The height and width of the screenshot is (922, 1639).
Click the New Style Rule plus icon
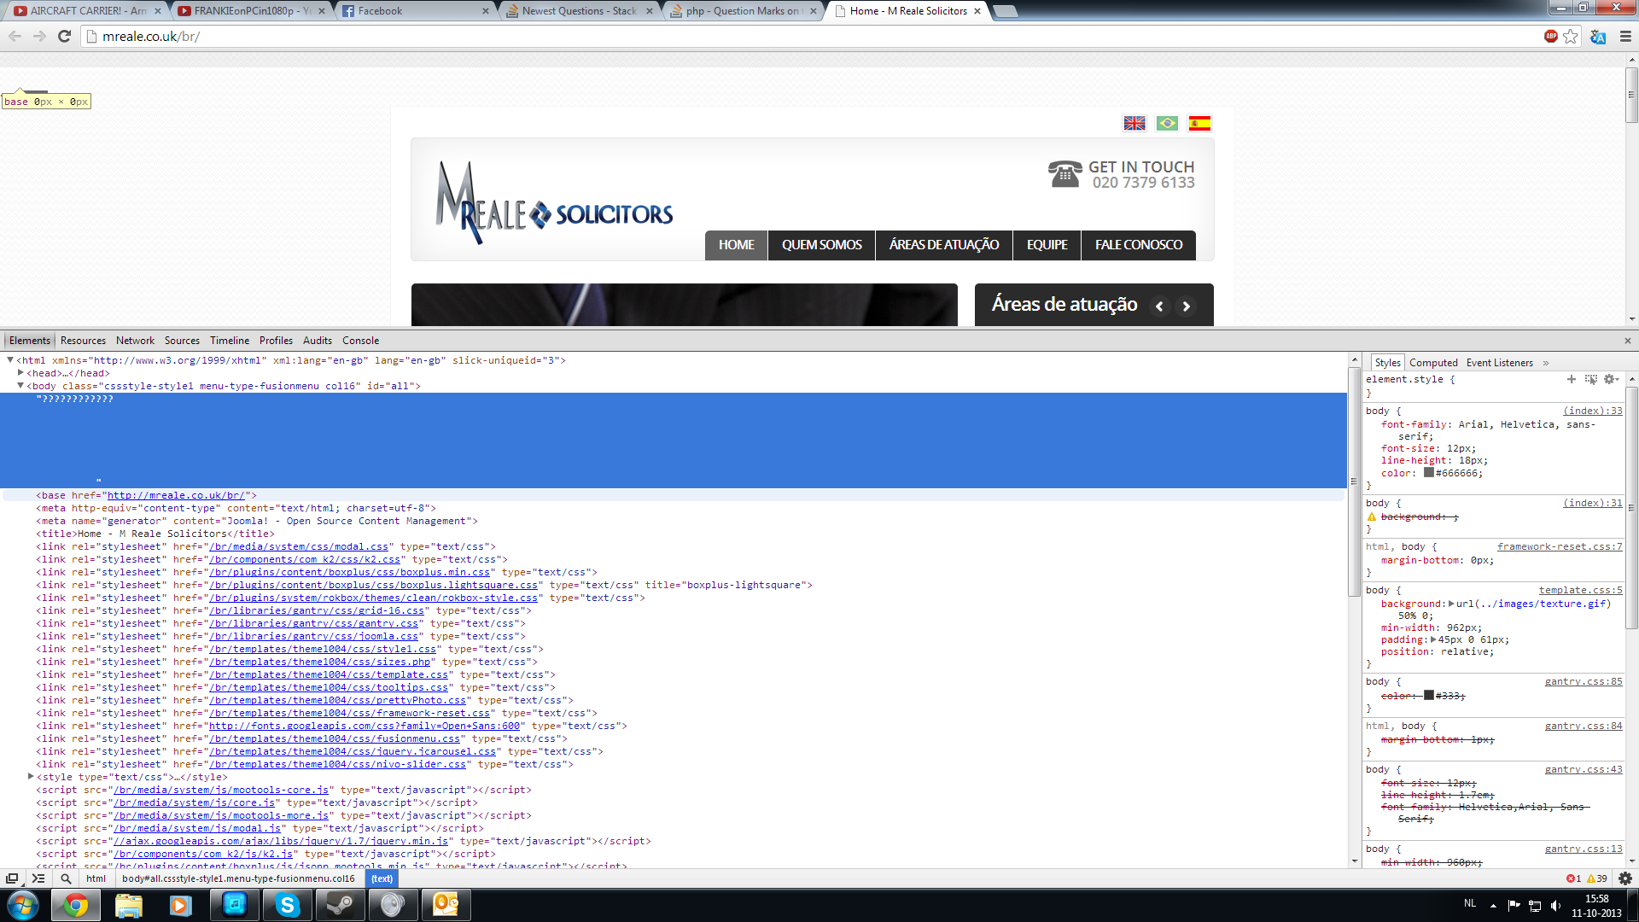coord(1572,379)
